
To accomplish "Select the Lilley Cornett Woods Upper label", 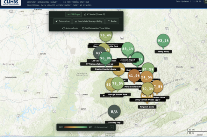I will (x=147, y=100).
